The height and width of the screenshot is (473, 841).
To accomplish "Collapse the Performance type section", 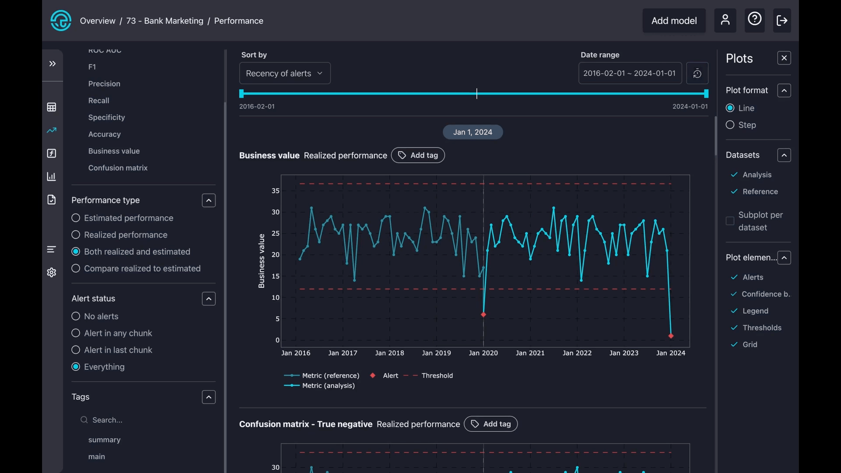I will click(208, 201).
